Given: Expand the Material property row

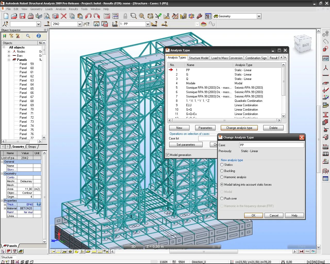Looking at the screenshot, I should point(5,208).
